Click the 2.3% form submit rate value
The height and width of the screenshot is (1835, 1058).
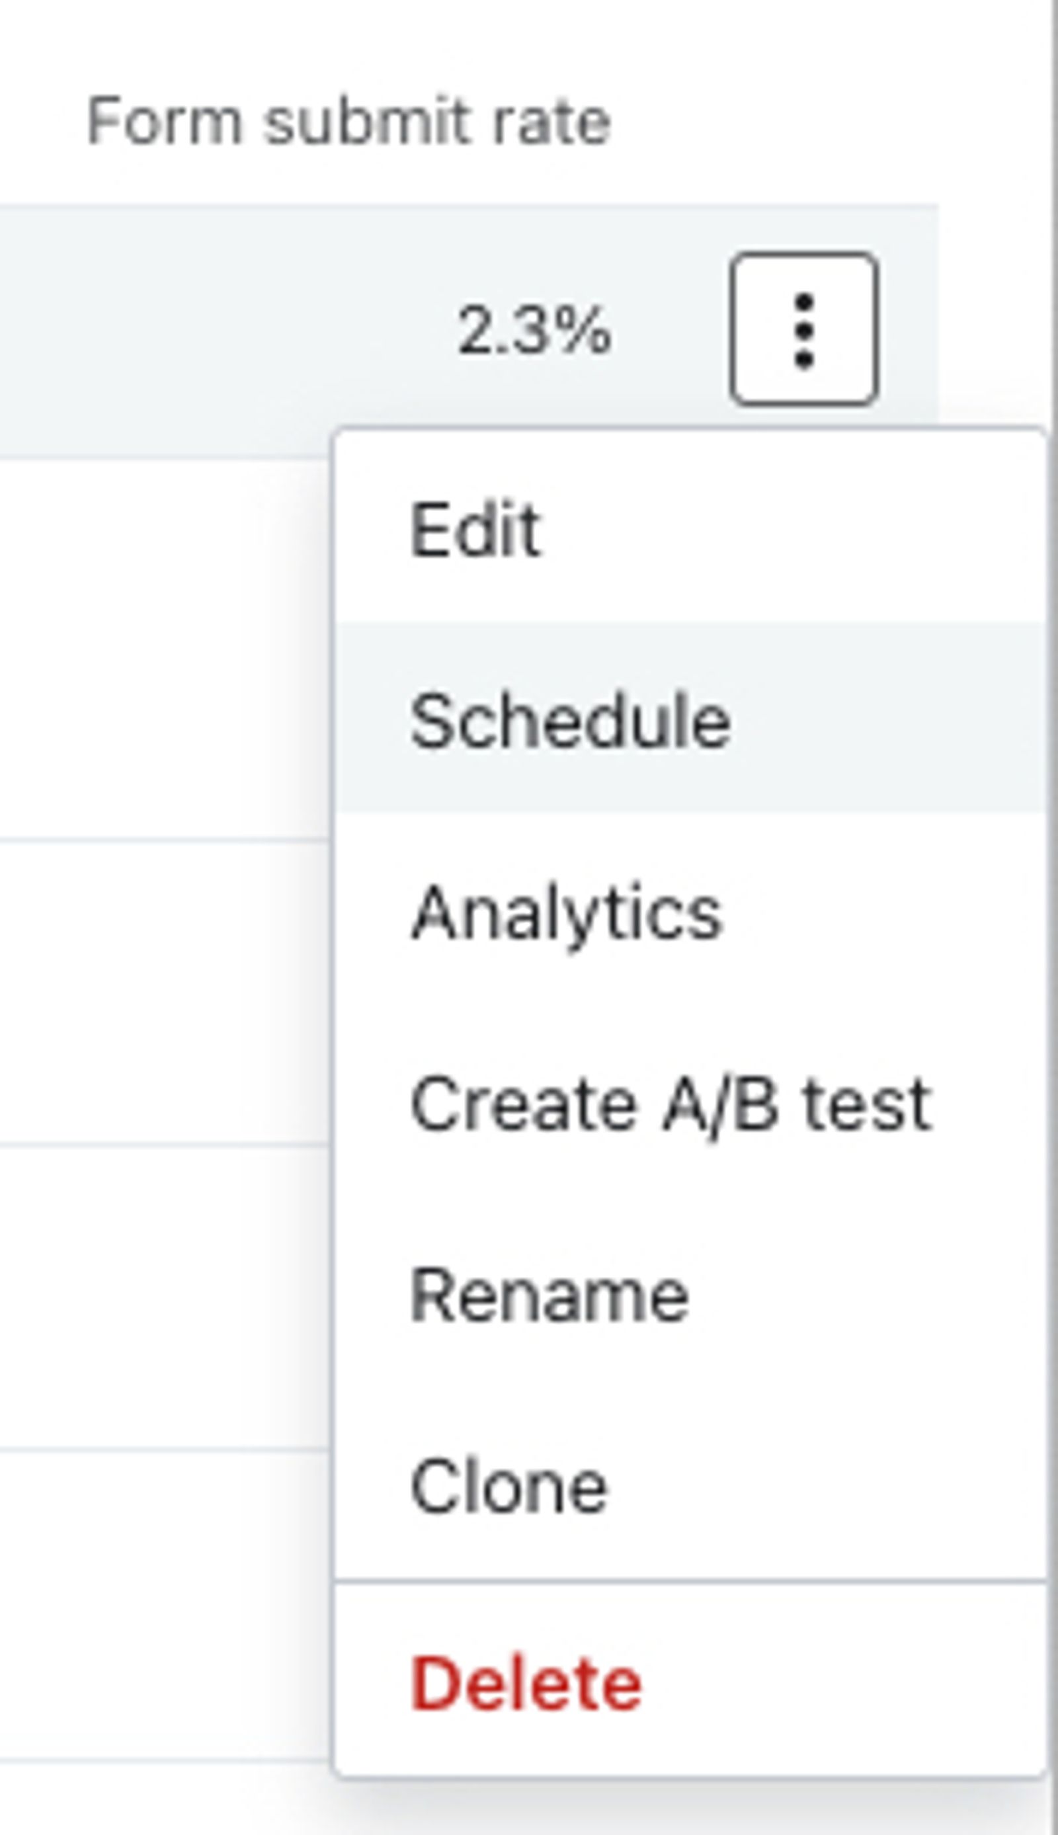[x=535, y=331]
